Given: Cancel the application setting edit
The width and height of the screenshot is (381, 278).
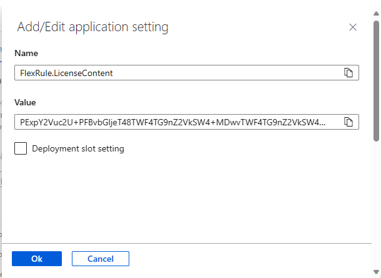Looking at the screenshot, I should [x=101, y=259].
